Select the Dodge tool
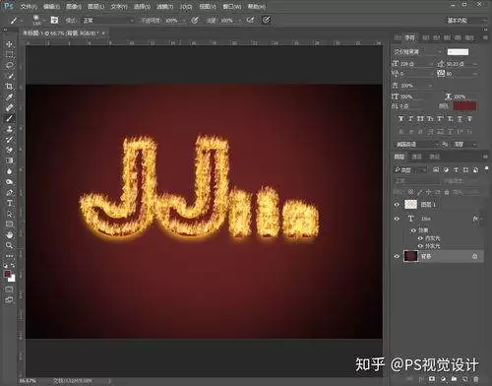Viewport: 492px width, 386px height. [x=9, y=182]
